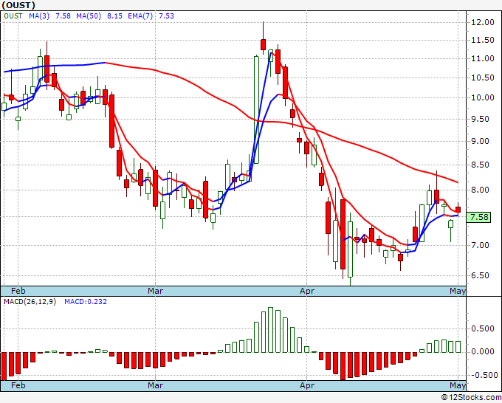This screenshot has width=502, height=403.
Task: Click Feb on the MACD time axis
Action: pyautogui.click(x=18, y=385)
